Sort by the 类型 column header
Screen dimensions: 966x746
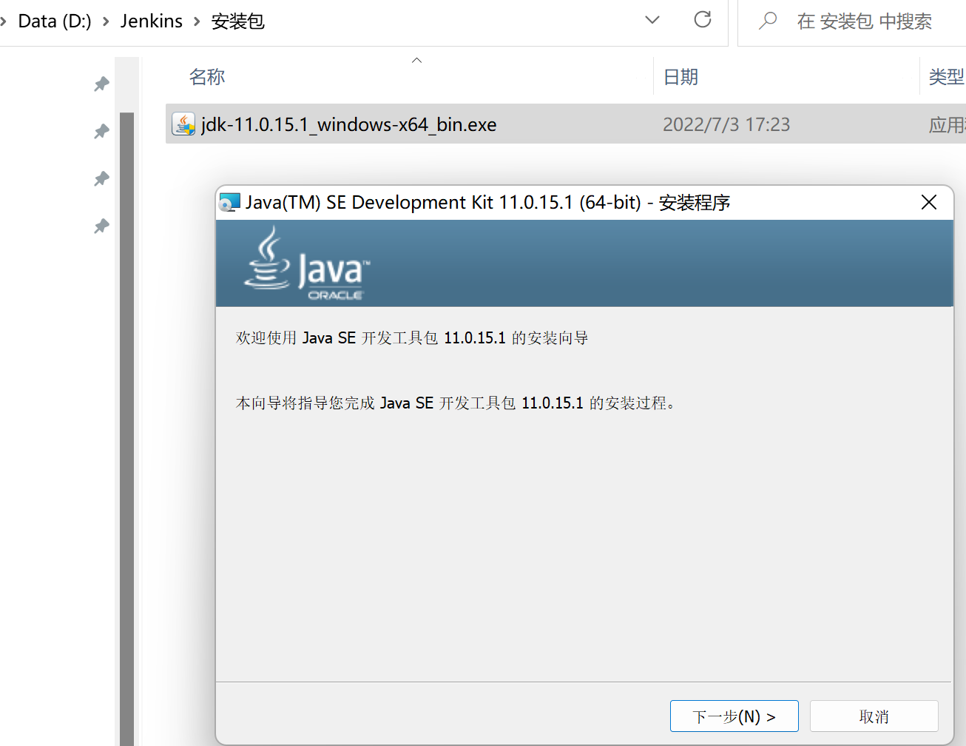(947, 76)
